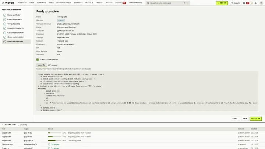Click the Started column header
The width and height of the screenshot is (265, 149).
pyautogui.click(x=254, y=129)
